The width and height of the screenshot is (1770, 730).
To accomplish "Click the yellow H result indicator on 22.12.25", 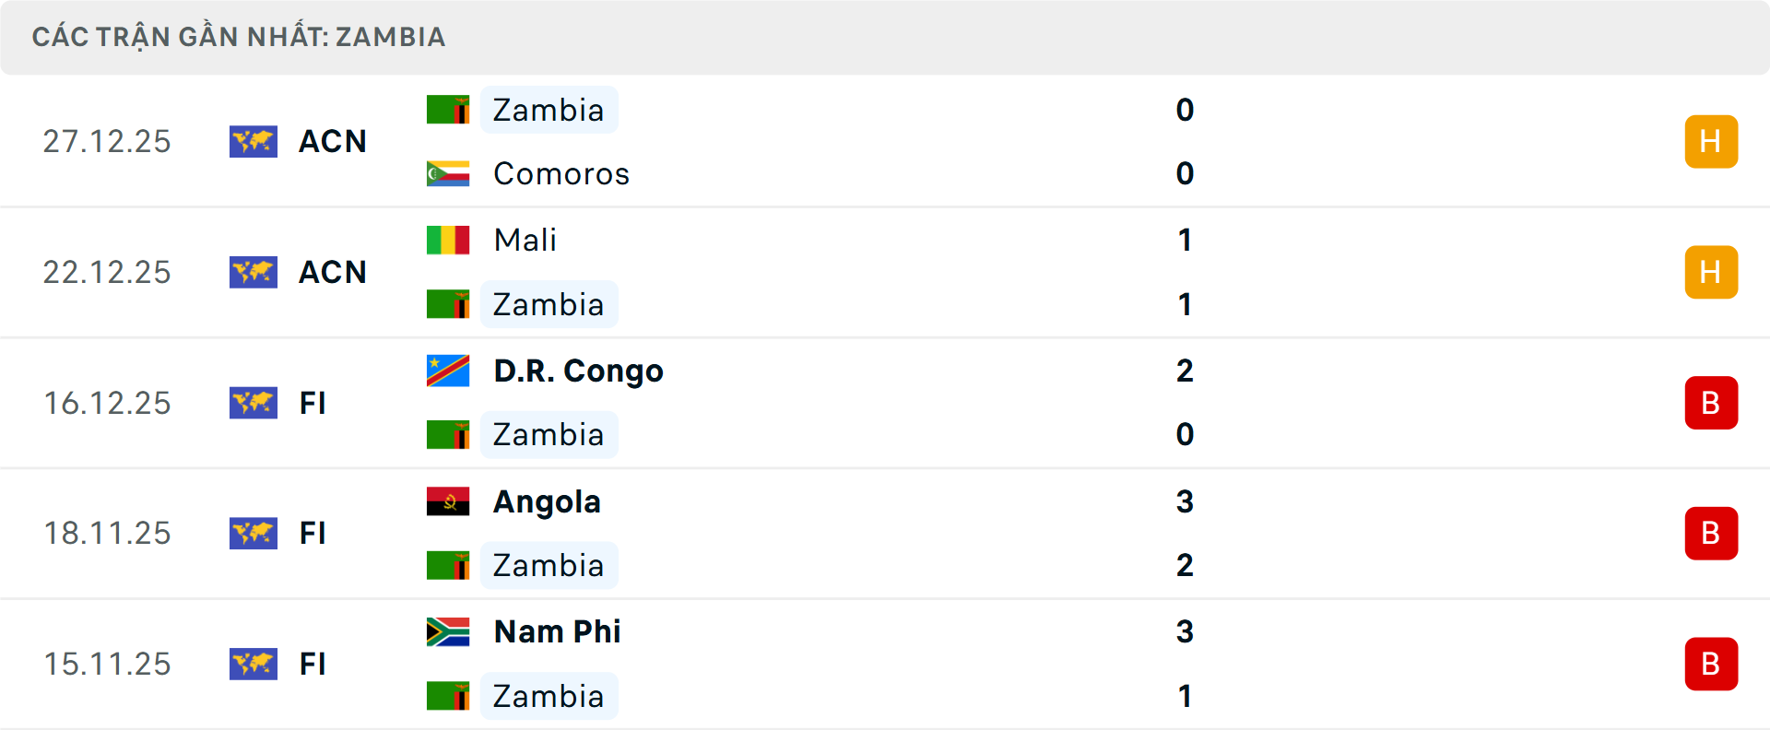I will pyautogui.click(x=1711, y=272).
